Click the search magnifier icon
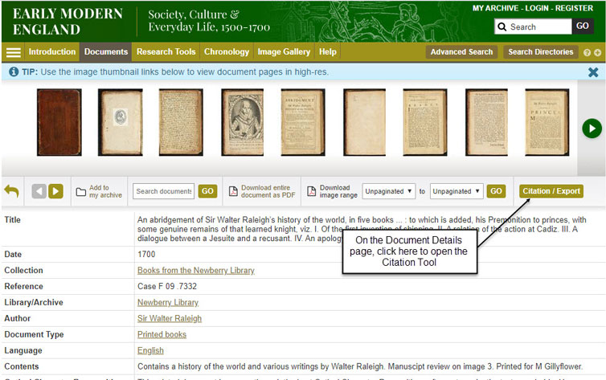 502,27
